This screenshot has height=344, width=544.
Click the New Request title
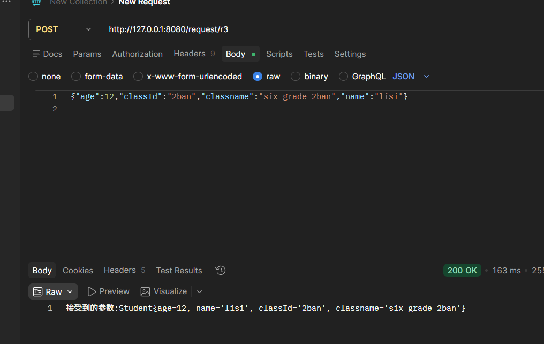[x=145, y=3]
